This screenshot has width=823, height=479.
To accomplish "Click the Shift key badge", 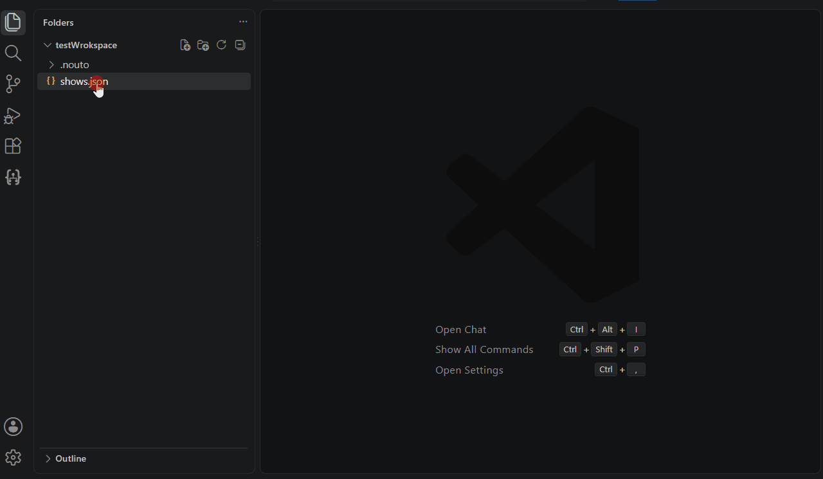I will pyautogui.click(x=604, y=349).
